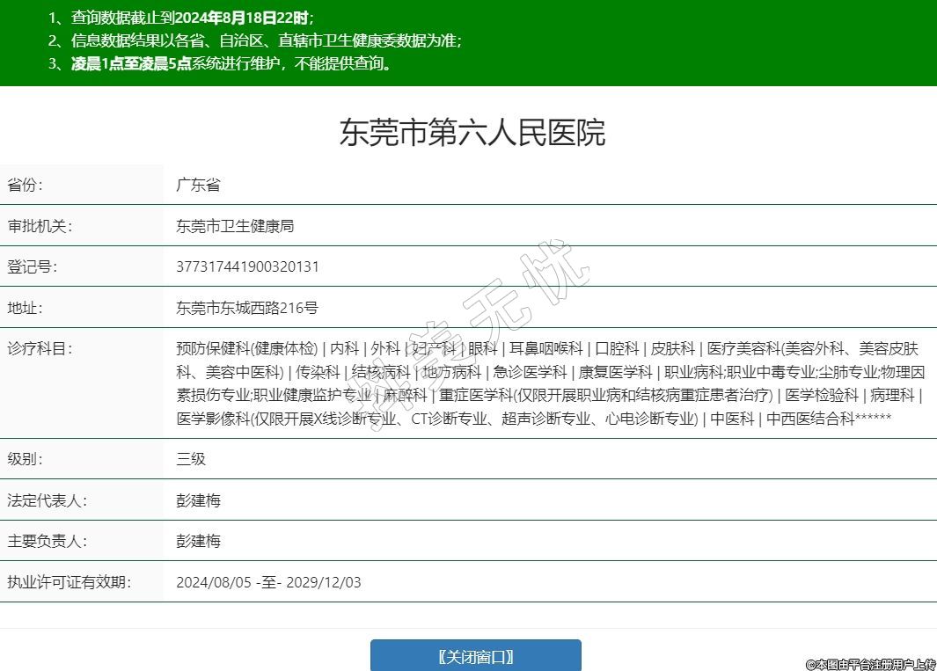
Task: Click the 关闭窗口 button
Action: click(x=475, y=656)
